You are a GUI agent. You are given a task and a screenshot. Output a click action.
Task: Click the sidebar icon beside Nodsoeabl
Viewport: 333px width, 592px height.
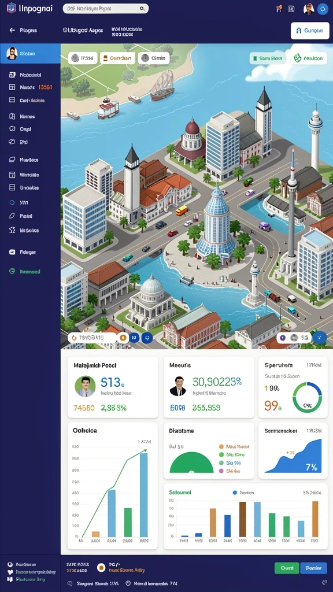click(x=12, y=75)
